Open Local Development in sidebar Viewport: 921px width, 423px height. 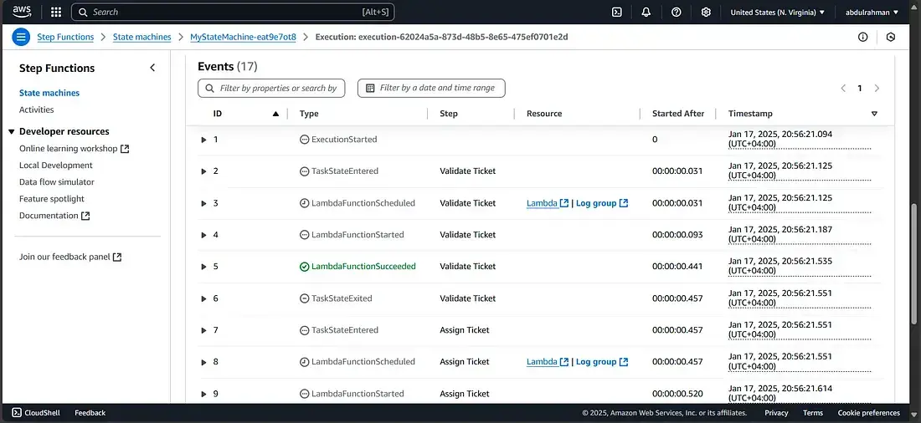56,166
